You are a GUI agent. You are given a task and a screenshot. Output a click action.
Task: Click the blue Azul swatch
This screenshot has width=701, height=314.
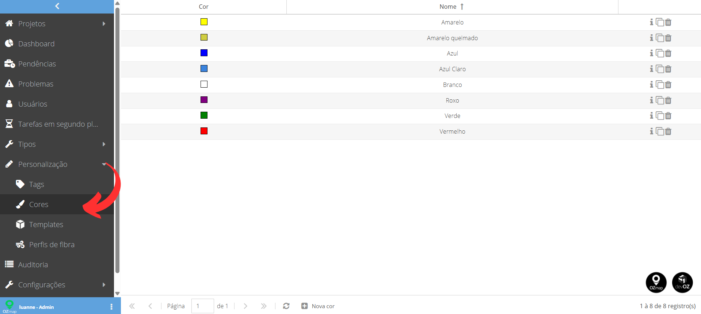point(204,53)
